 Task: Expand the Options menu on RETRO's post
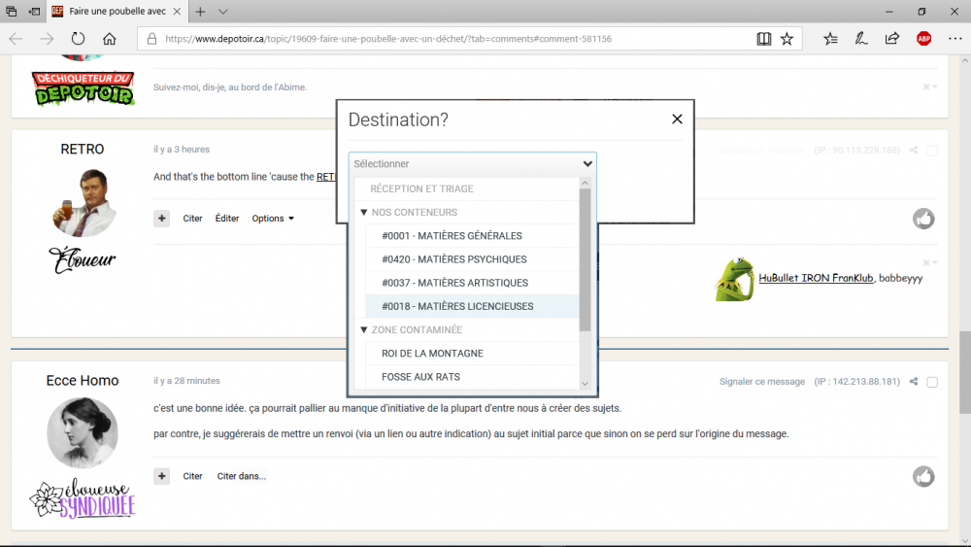coord(273,219)
